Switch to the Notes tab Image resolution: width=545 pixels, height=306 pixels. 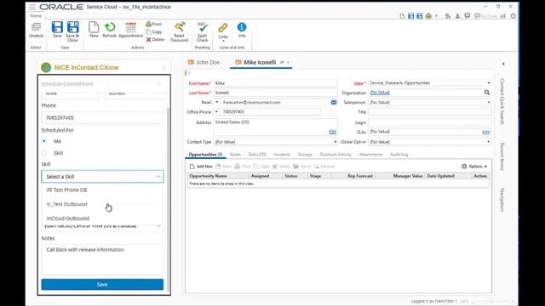235,155
